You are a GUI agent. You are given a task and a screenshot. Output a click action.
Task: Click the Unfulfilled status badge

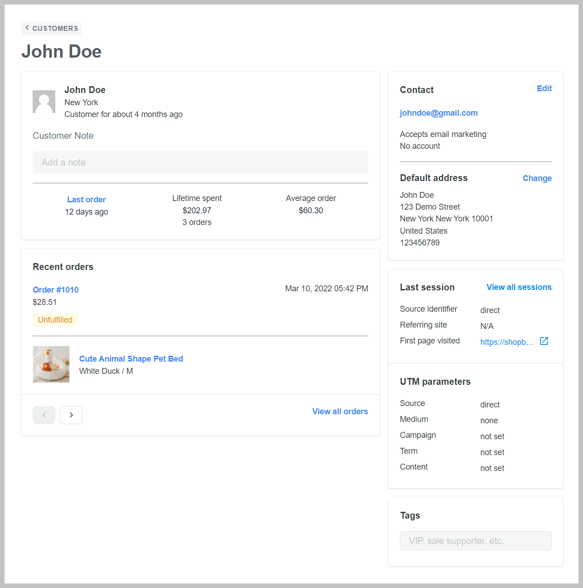55,320
